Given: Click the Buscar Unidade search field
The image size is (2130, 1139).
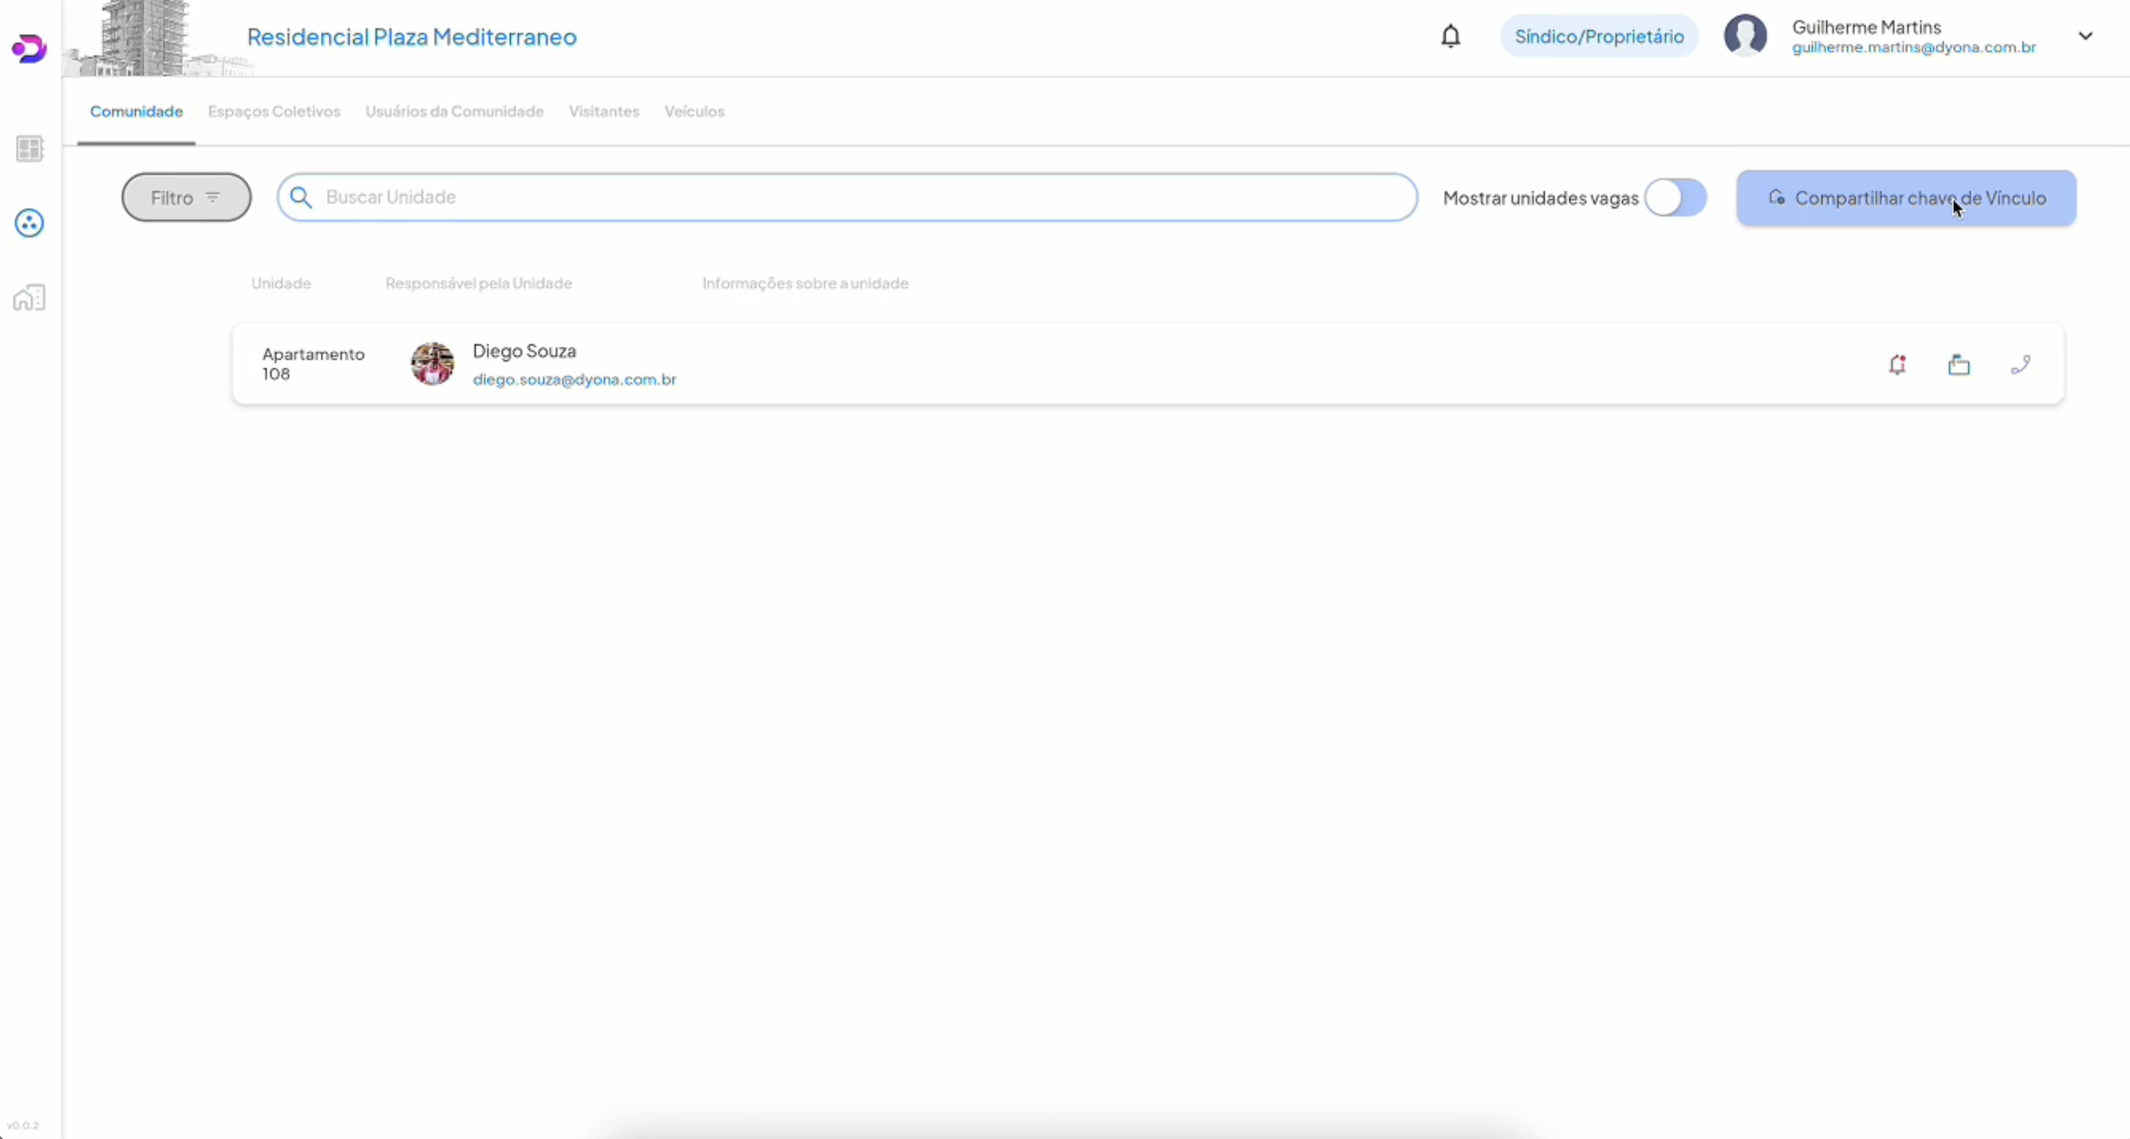Looking at the screenshot, I should click(860, 197).
